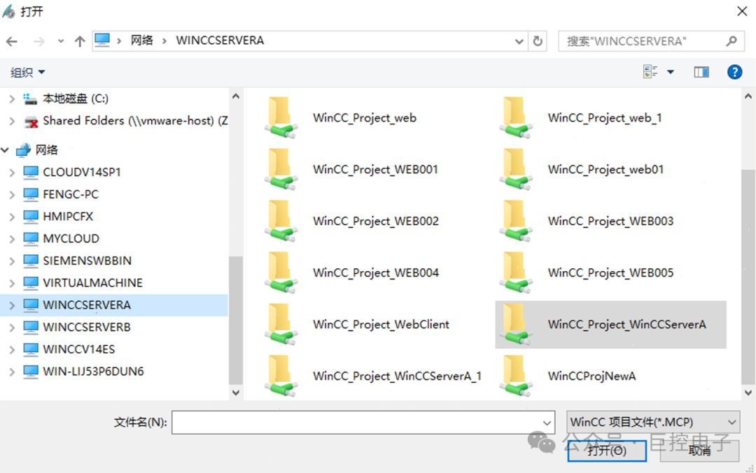
Task: Go up one level with the up arrow
Action: (80, 41)
